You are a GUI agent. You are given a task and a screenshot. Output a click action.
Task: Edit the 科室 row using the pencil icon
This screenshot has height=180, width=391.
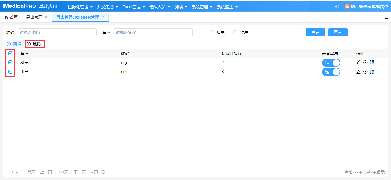[x=358, y=62]
